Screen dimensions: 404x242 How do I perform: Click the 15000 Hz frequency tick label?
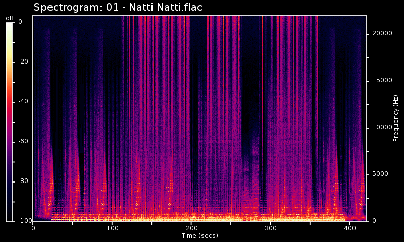tap(382, 80)
